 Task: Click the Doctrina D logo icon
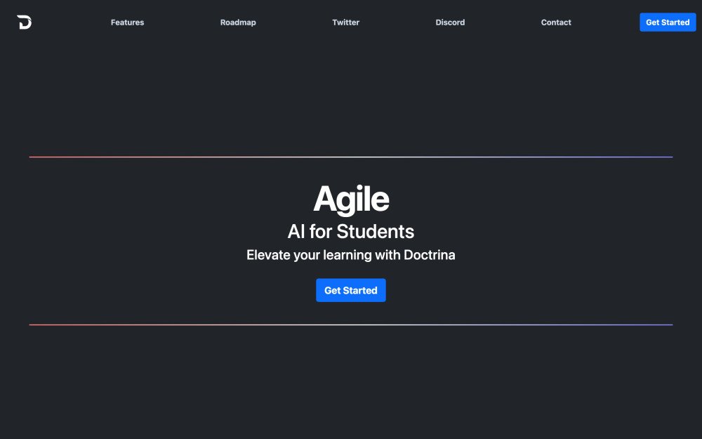coord(25,22)
